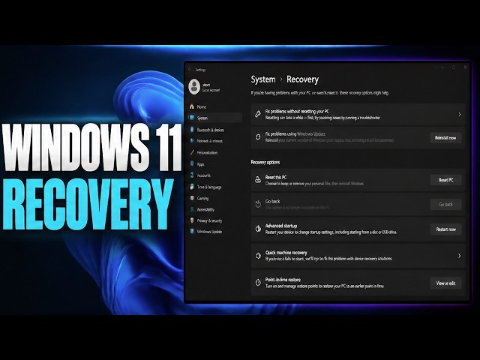Click the Personalization brush icon
Viewport: 480px width, 360px height.
pyautogui.click(x=192, y=152)
